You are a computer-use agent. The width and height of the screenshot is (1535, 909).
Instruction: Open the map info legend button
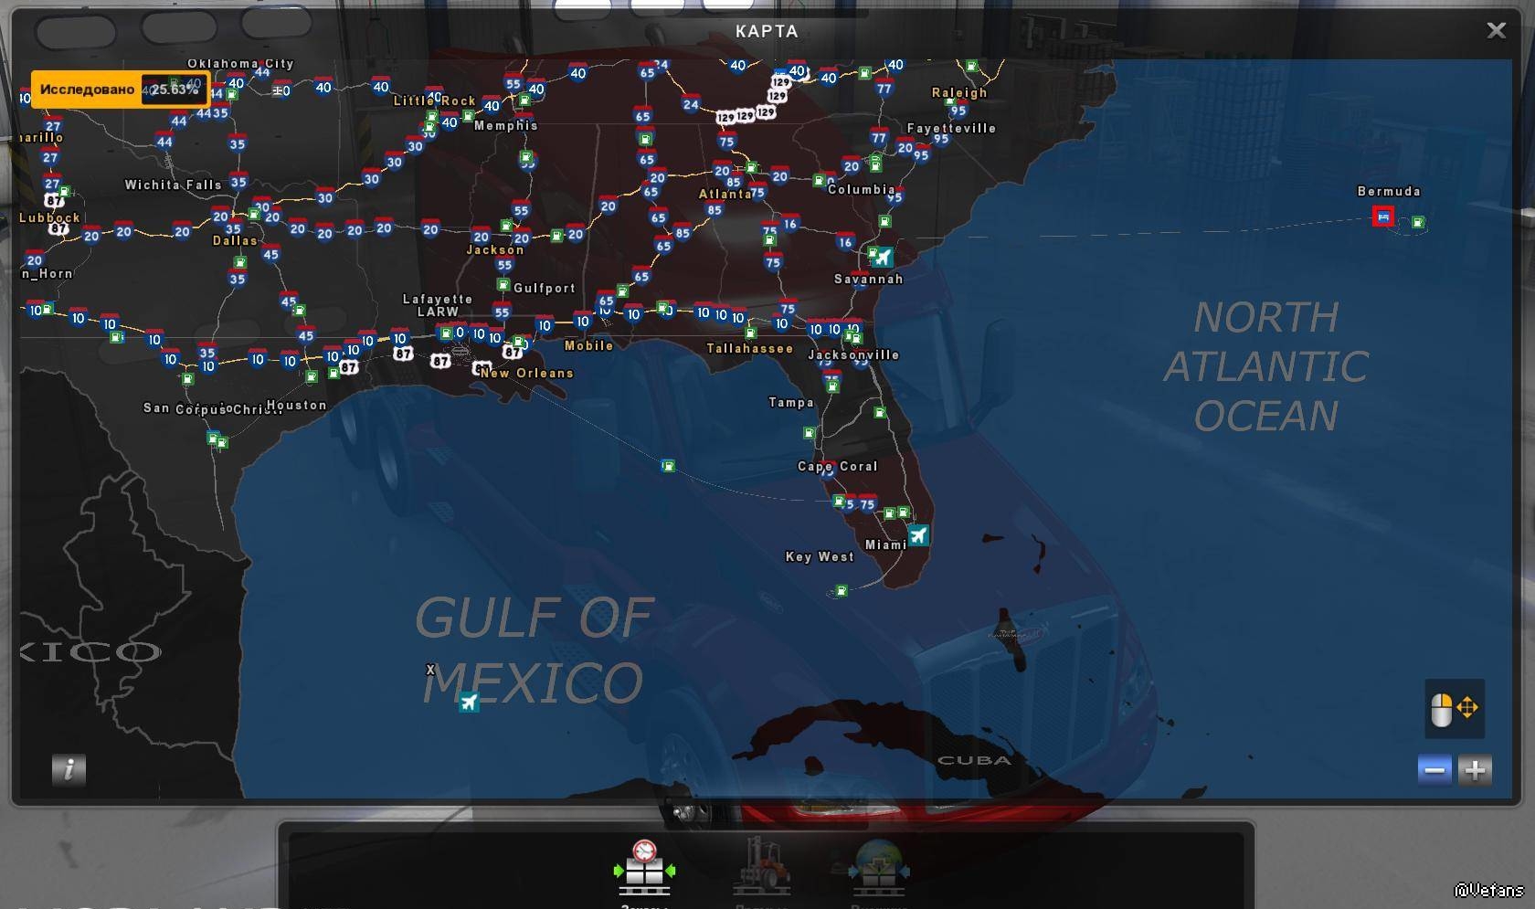pos(69,769)
